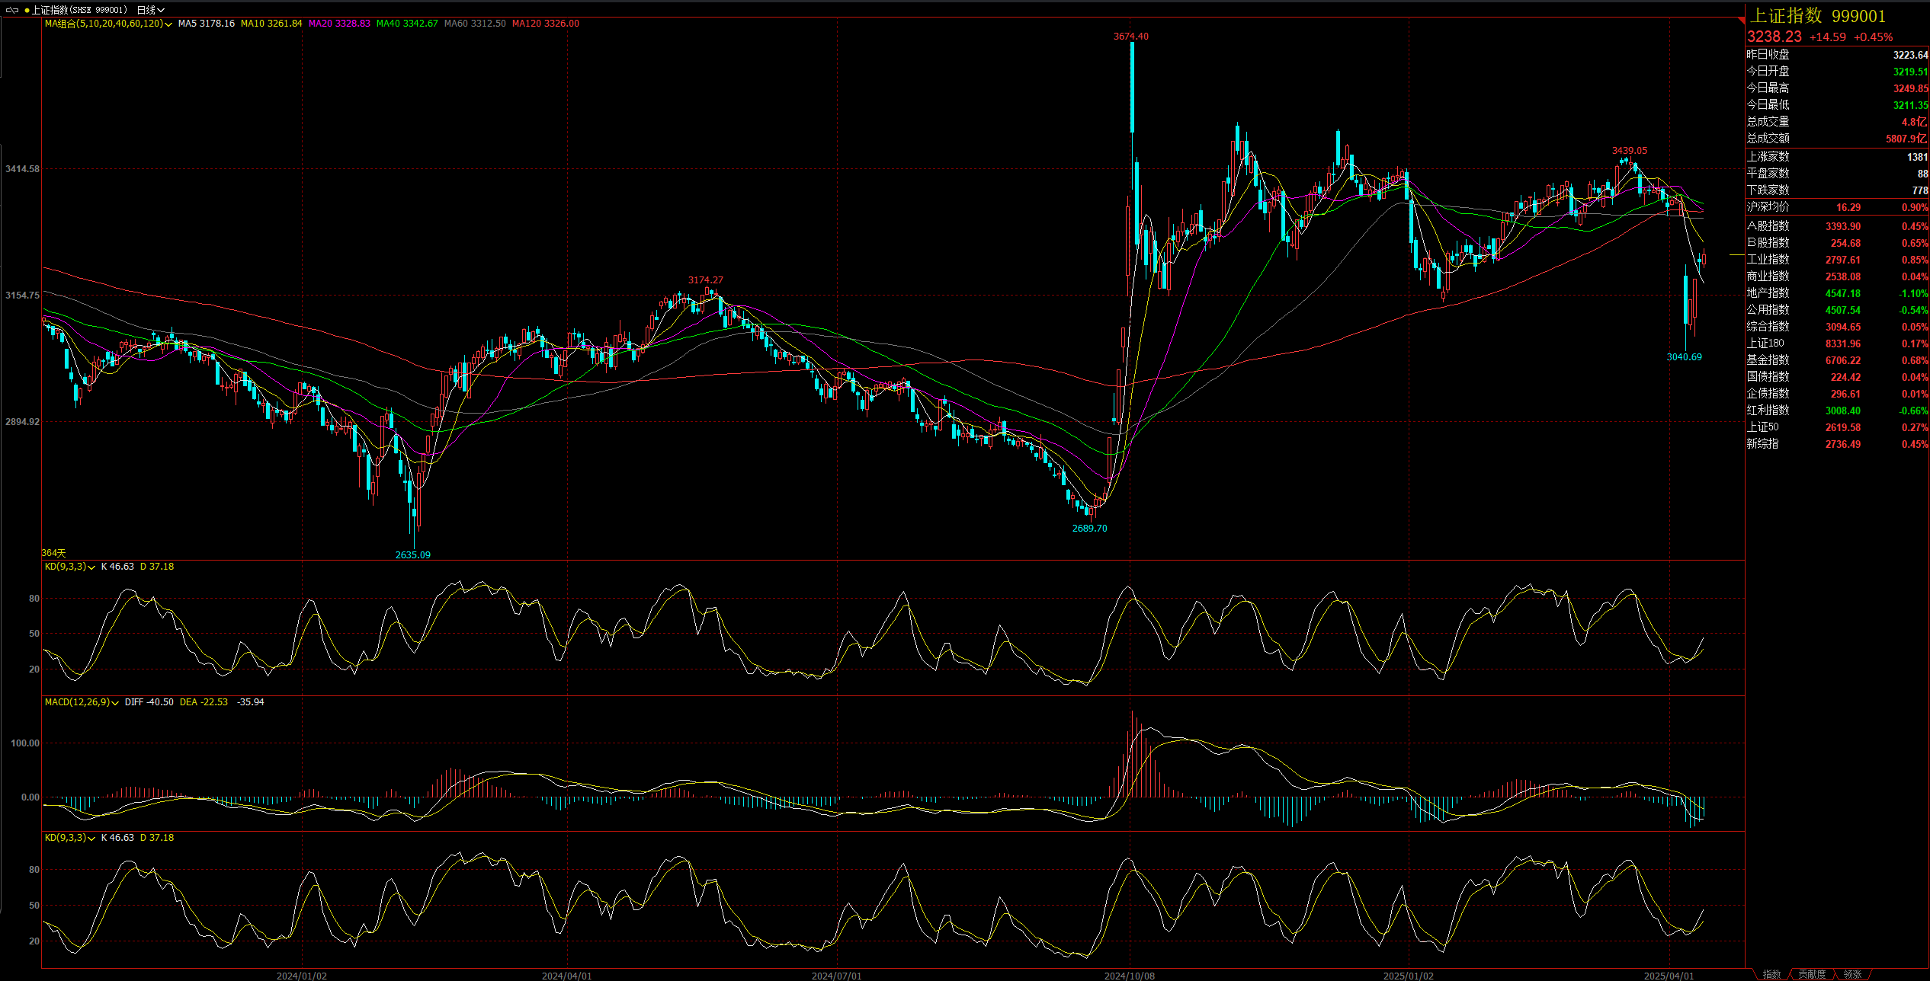
Task: Expand the MA组合 indicator dropdown
Action: [168, 24]
